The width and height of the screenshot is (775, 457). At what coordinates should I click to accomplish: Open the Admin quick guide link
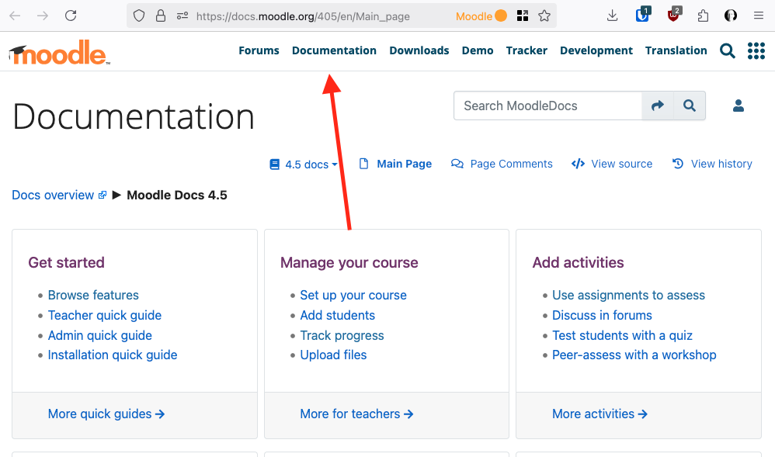pyautogui.click(x=100, y=335)
